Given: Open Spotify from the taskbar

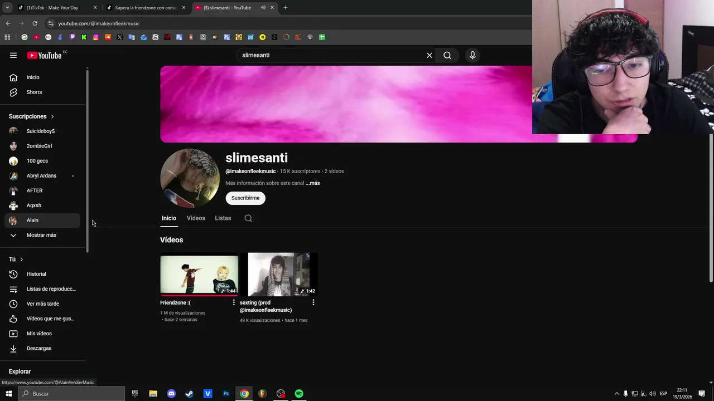Looking at the screenshot, I should [299, 394].
